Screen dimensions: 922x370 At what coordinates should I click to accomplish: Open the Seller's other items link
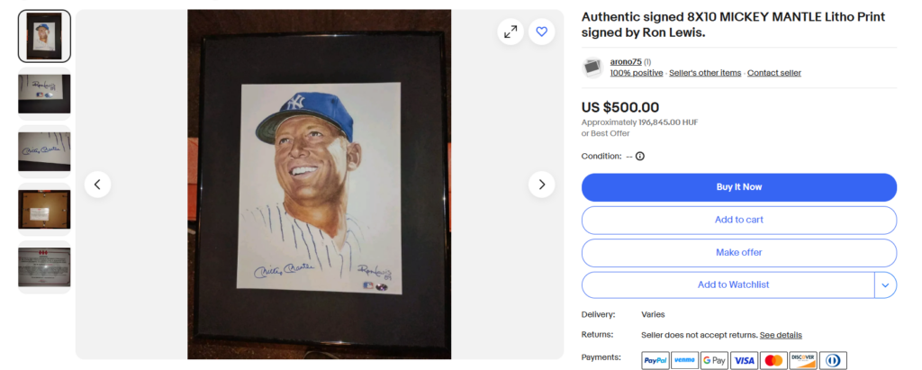click(705, 73)
